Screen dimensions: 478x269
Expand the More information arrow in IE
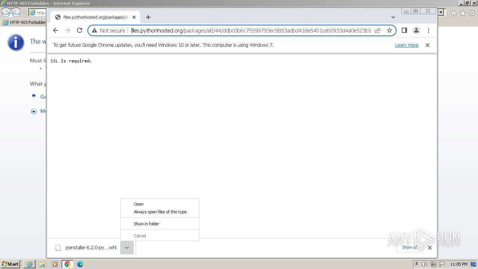34,111
